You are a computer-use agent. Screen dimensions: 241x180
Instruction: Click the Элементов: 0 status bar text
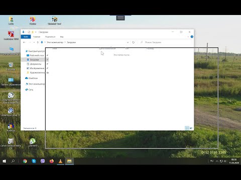30,128
